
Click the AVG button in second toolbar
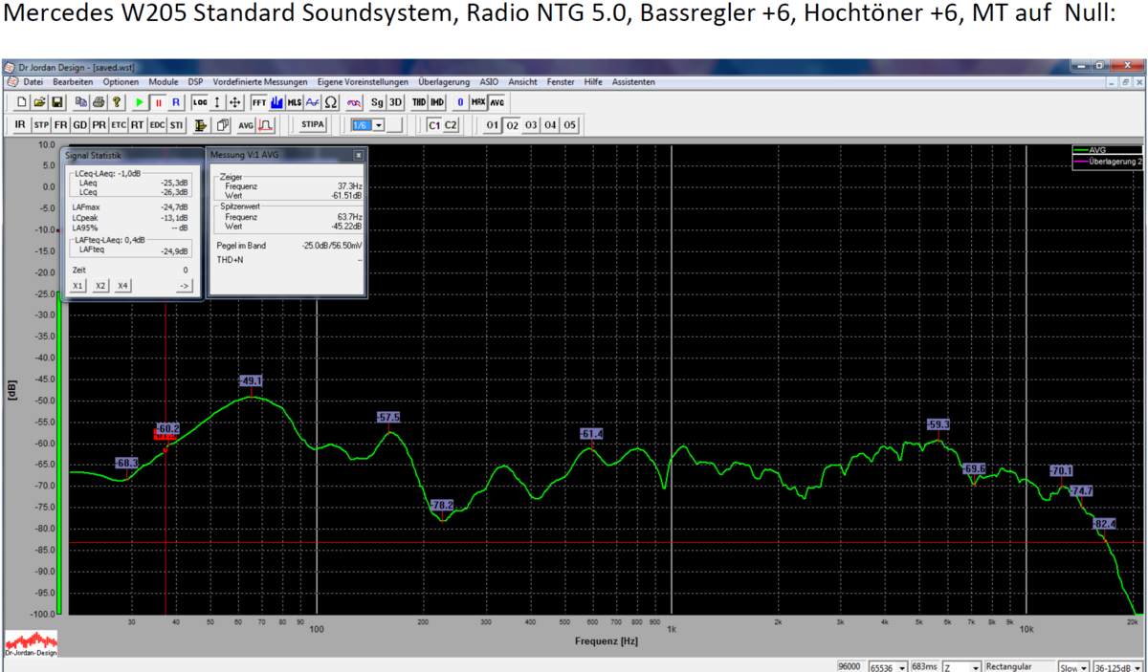pos(246,125)
